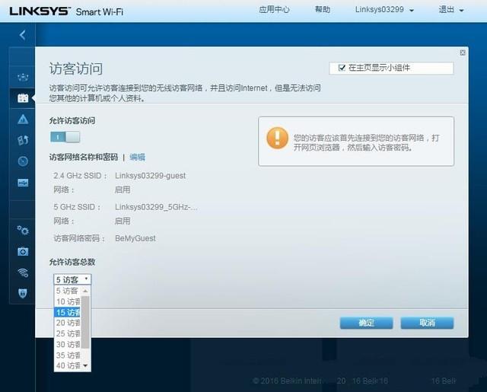Click the 取消 button

427,323
